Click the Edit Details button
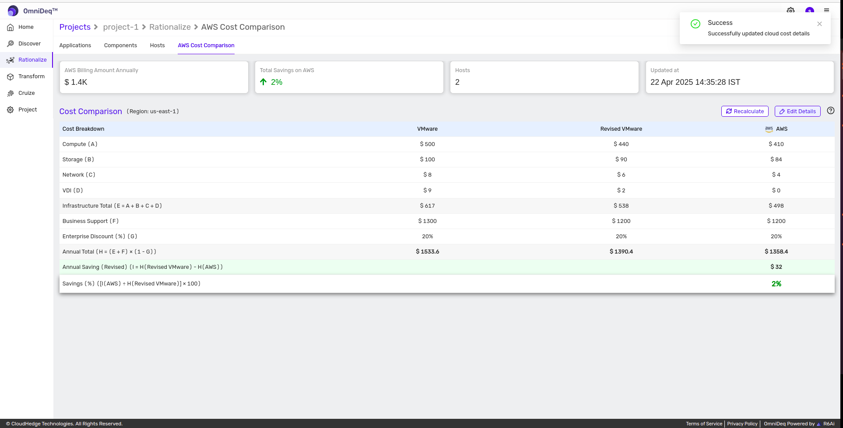This screenshot has height=428, width=843. click(x=797, y=111)
